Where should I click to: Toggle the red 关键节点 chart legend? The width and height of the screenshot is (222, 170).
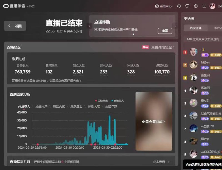101,101
